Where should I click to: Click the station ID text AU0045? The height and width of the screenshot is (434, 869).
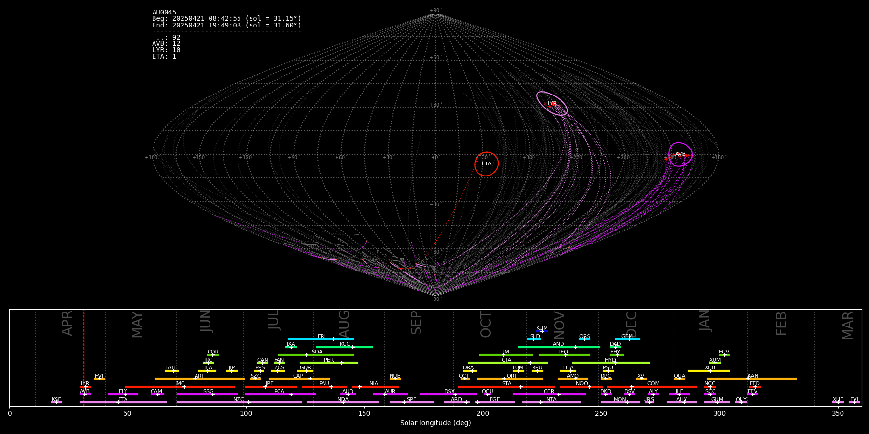164,13
